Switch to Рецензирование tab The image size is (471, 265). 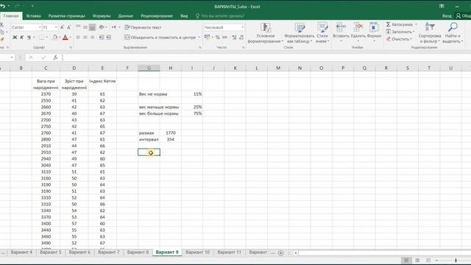coord(157,16)
